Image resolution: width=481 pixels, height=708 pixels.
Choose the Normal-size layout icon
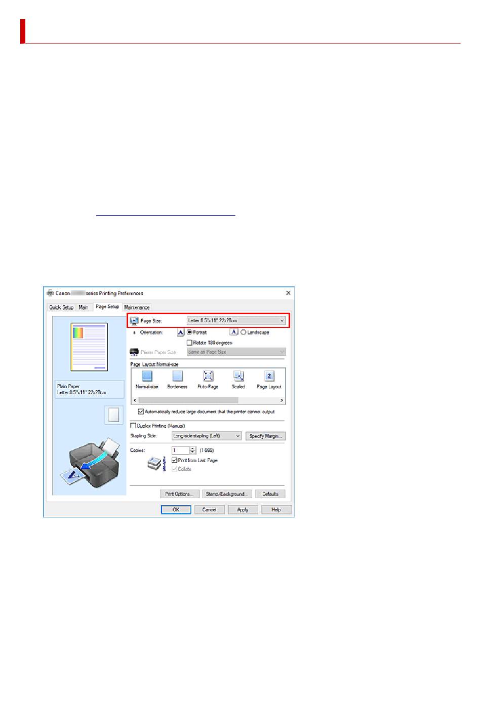147,376
